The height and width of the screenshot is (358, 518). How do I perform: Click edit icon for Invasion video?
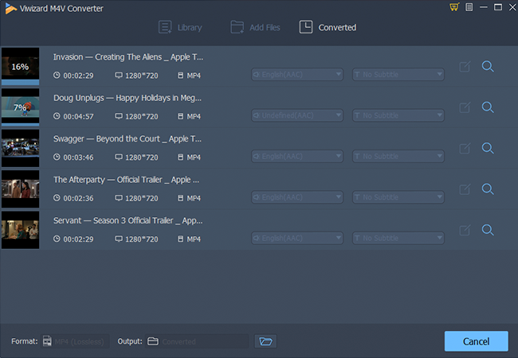(x=465, y=67)
